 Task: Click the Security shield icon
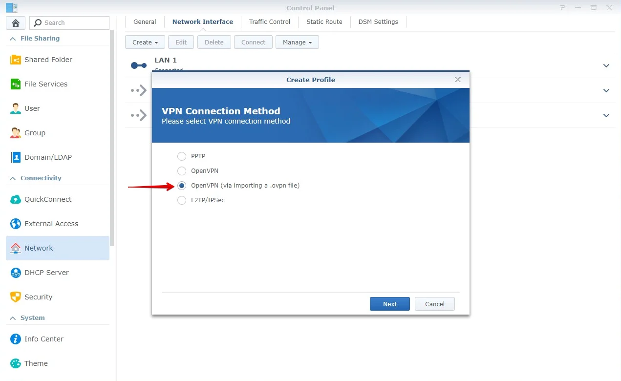(16, 297)
